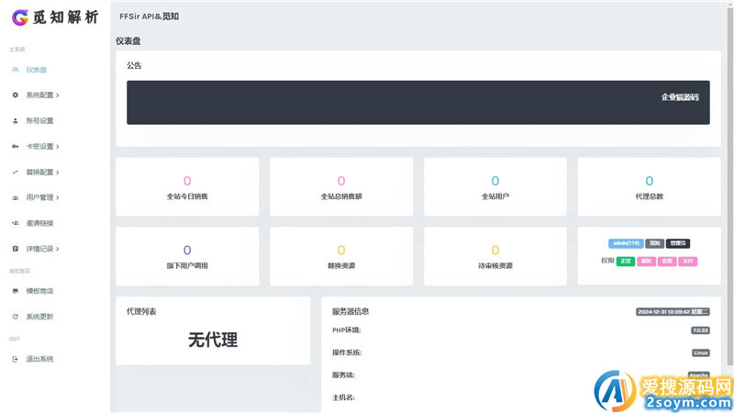
Task: Select the 待审核资源 statistics card
Action: coord(495,255)
